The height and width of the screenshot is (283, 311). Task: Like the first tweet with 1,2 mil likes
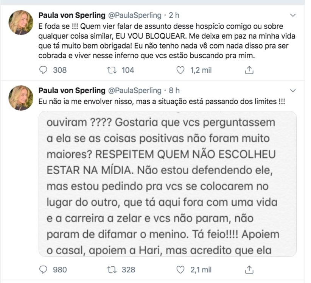pos(181,70)
